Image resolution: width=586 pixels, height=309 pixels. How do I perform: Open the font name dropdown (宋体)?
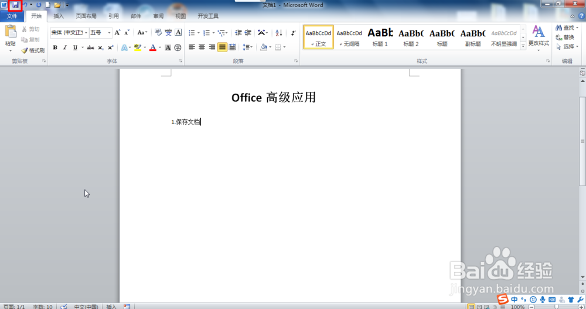tap(86, 33)
